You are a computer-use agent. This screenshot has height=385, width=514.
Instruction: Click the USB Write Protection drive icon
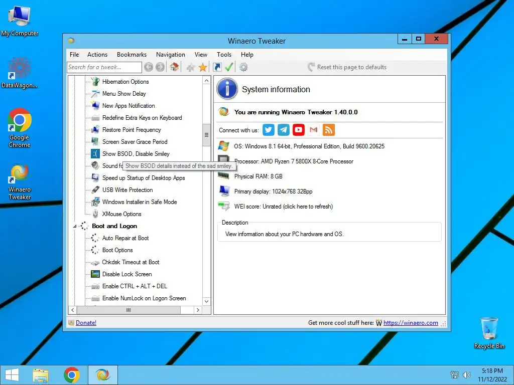tap(95, 189)
